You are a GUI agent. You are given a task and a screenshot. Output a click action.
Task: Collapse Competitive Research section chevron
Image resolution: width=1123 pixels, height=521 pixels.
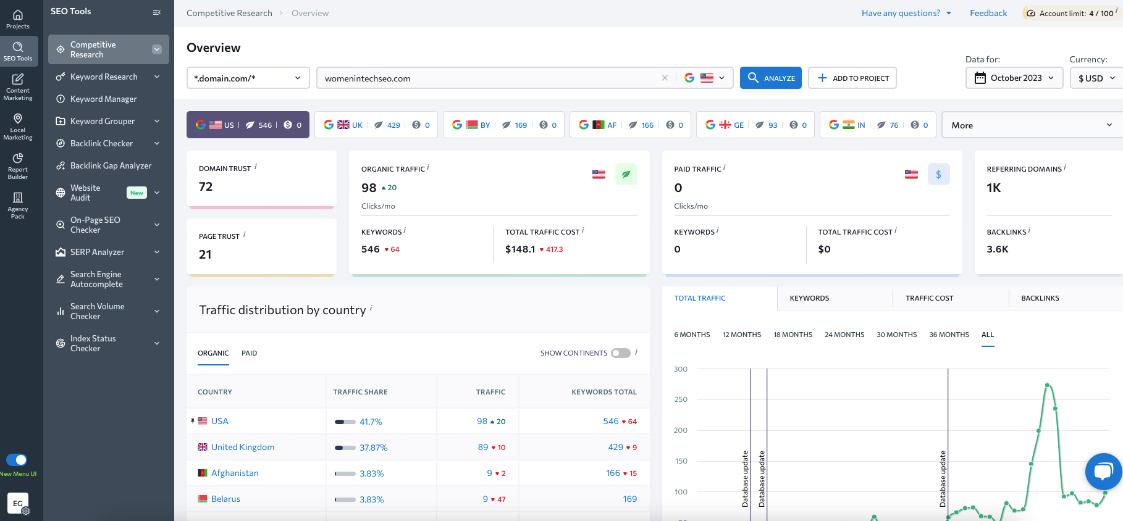pos(157,49)
